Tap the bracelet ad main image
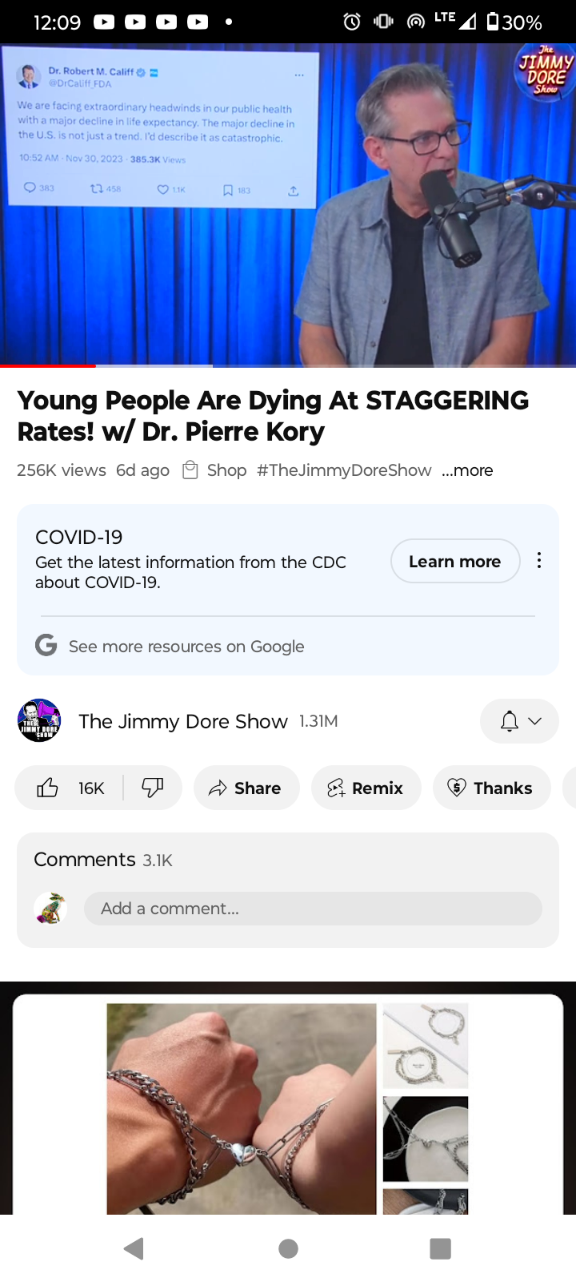576x1282 pixels. coord(242,1109)
